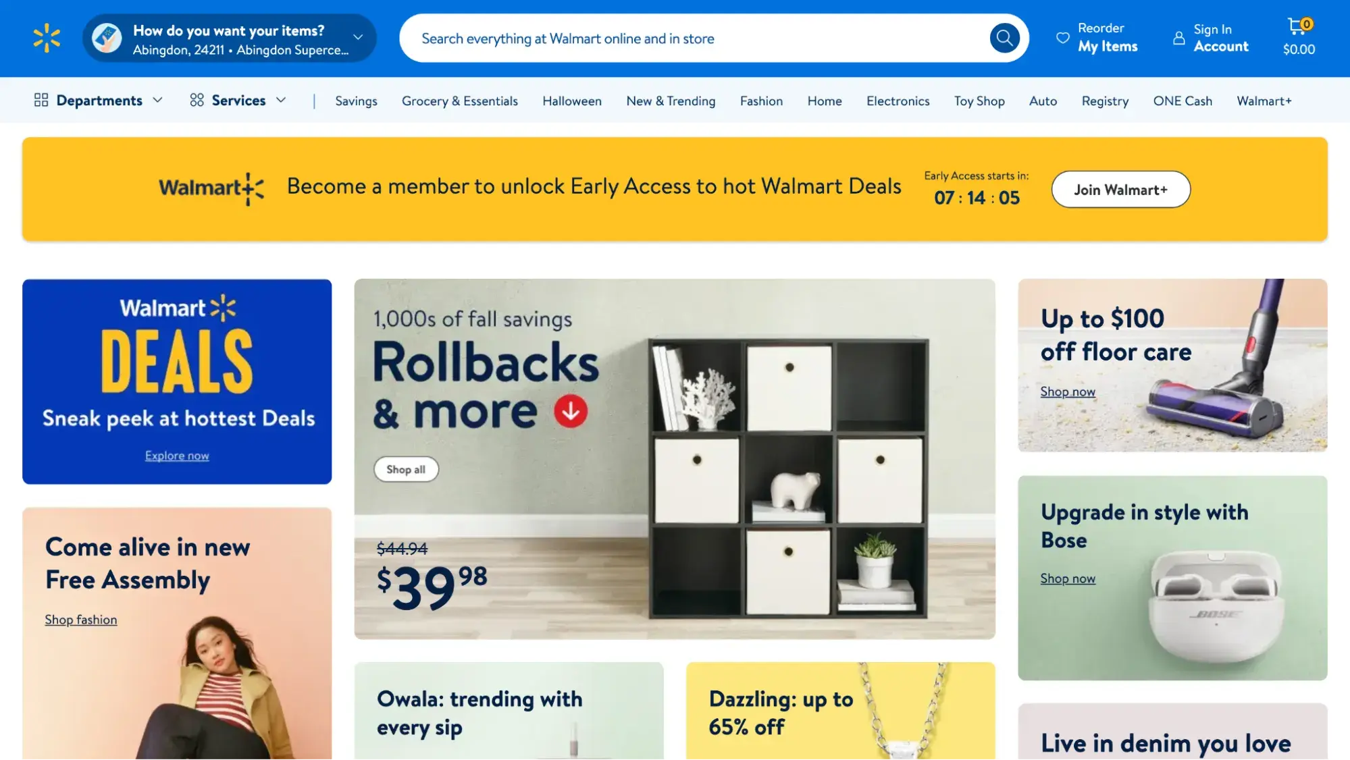Click the Services grid icon
This screenshot has width=1350, height=760.
pos(196,99)
